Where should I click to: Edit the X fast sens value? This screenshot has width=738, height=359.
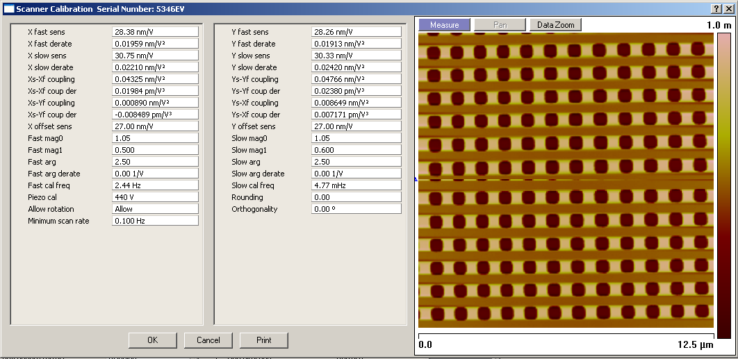(x=155, y=32)
